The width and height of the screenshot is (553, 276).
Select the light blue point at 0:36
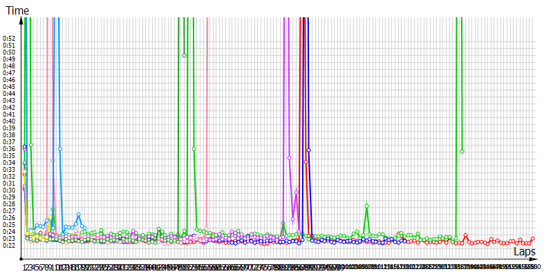(60, 148)
